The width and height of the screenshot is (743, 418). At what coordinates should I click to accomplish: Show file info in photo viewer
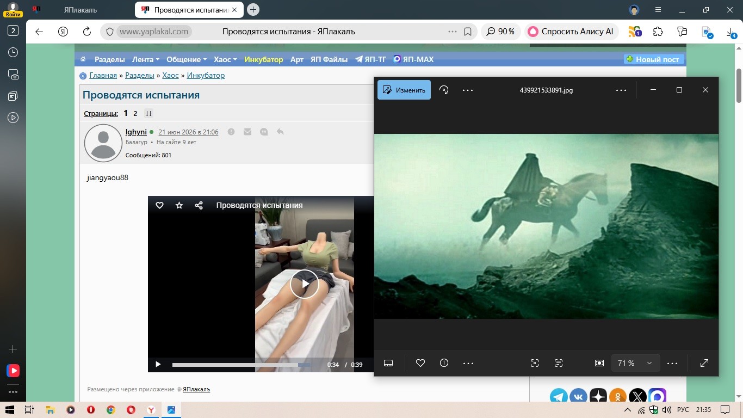pyautogui.click(x=444, y=363)
